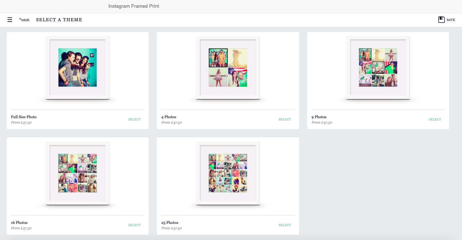The image size is (462, 240).
Task: Click the 25 Photos title text
Action: coord(170,223)
